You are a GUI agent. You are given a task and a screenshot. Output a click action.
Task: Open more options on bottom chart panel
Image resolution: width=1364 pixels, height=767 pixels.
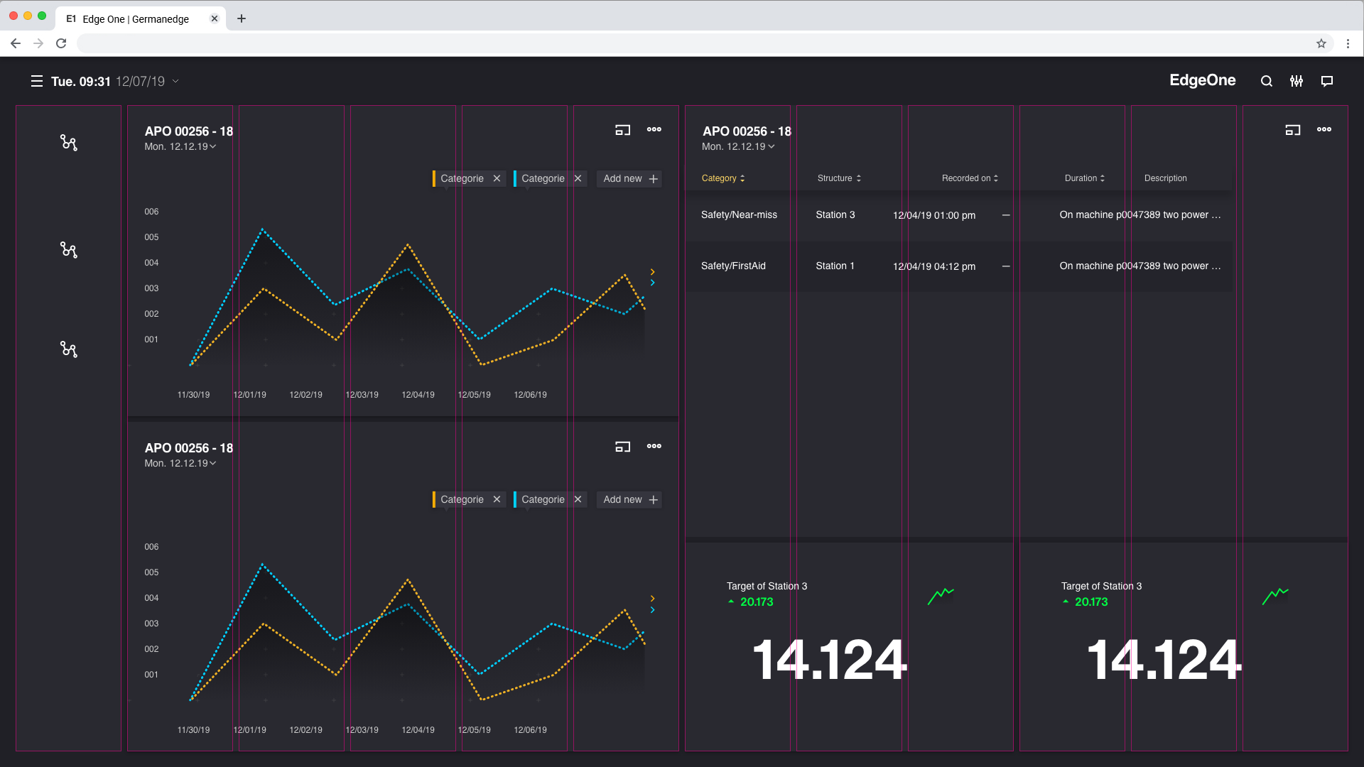[654, 446]
